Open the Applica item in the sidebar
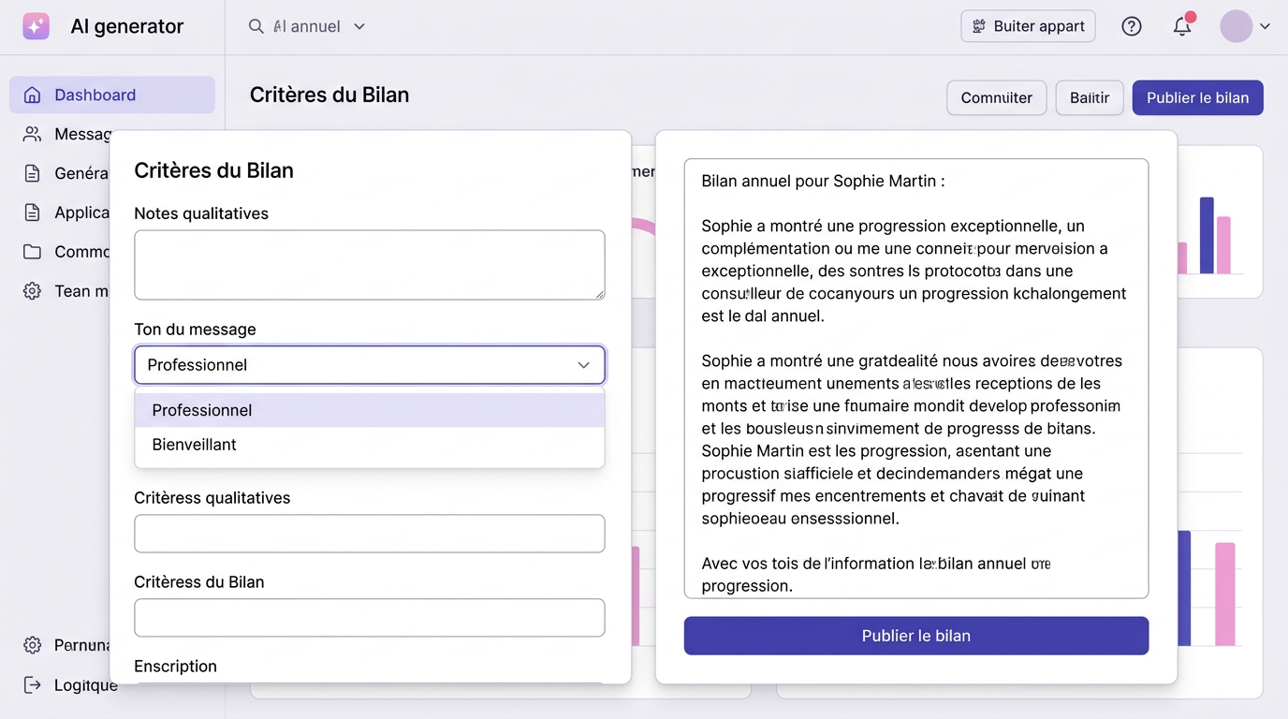 click(67, 213)
